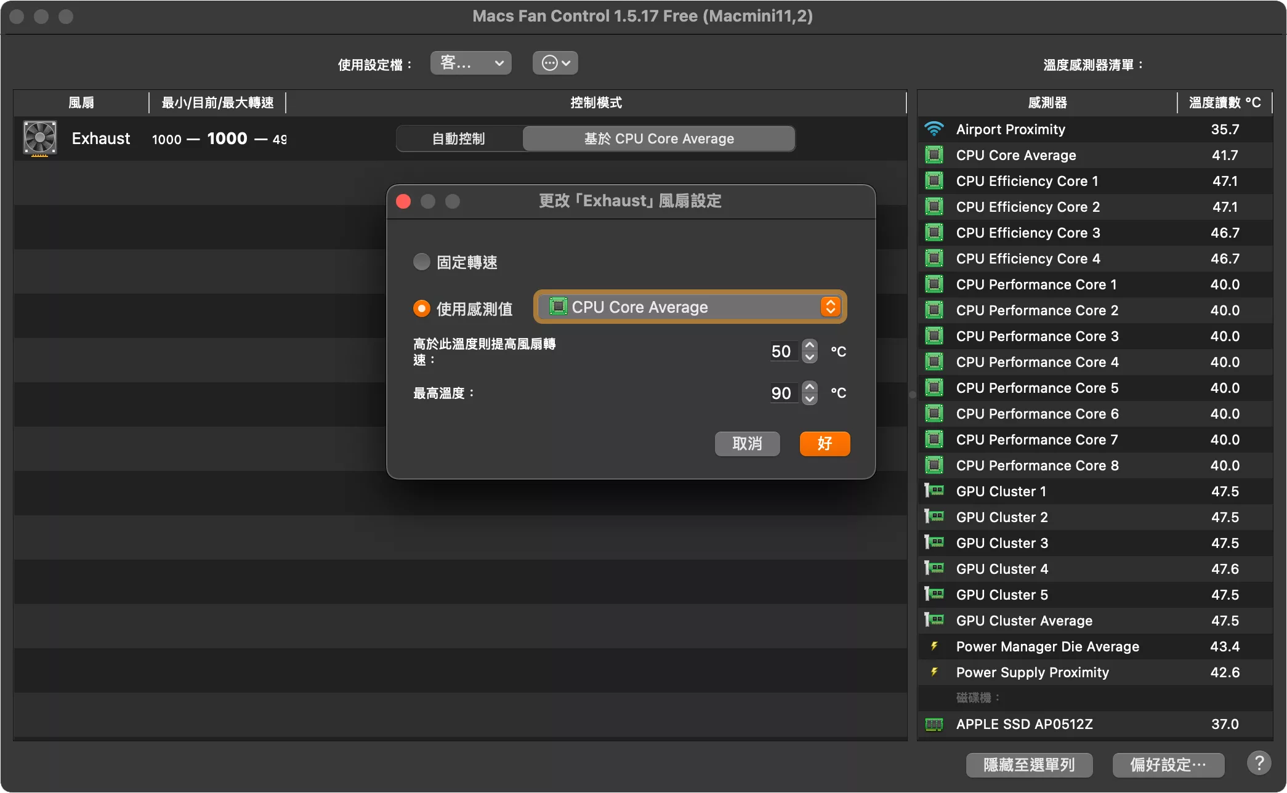Select the Exhaust fan name label

[101, 139]
